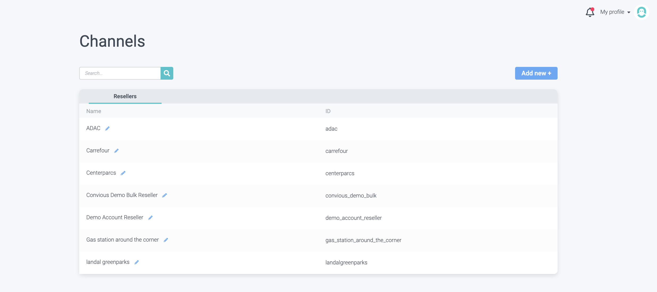Edit Convious Demo Bulk Reseller entry
The image size is (657, 292).
165,195
